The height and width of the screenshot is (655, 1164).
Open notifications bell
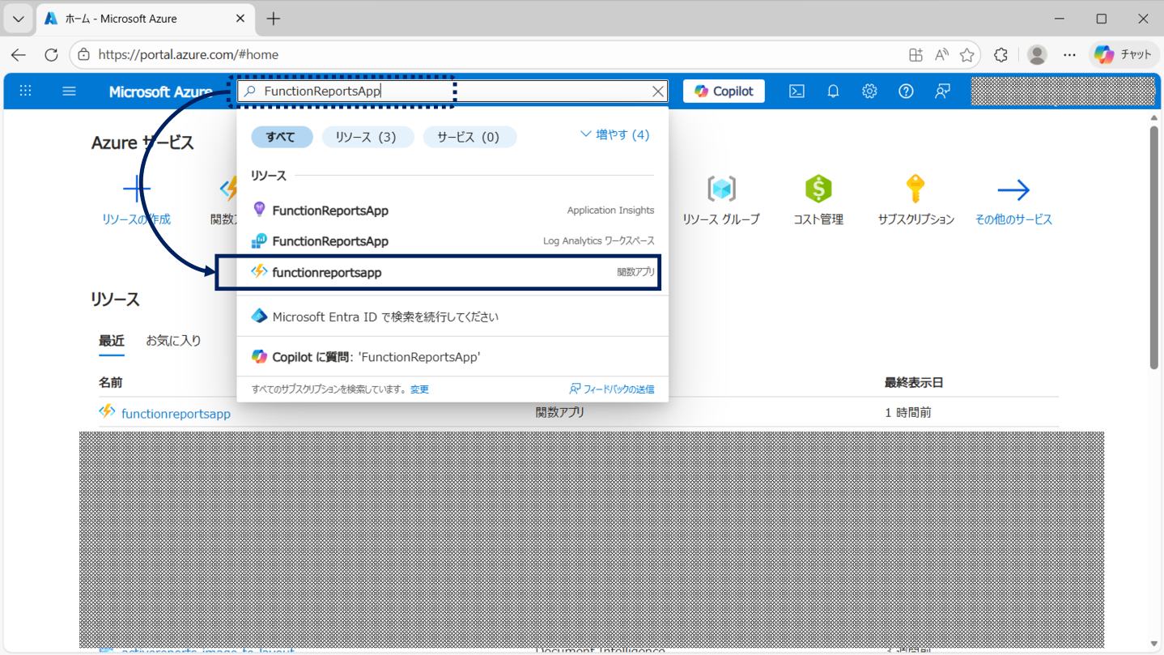[x=833, y=91]
